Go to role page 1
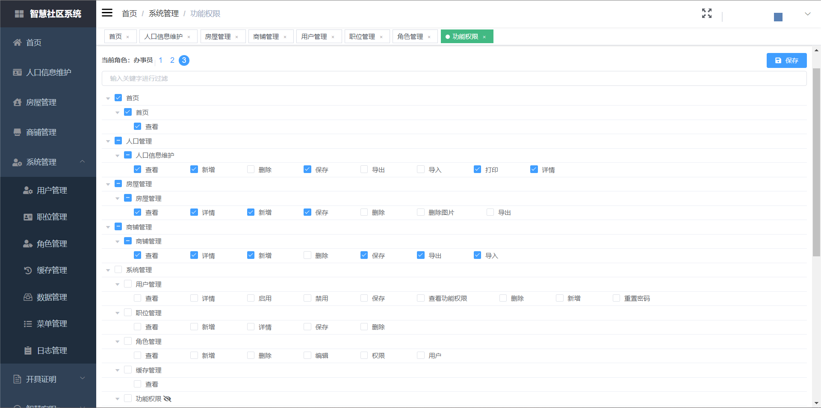 (160, 60)
